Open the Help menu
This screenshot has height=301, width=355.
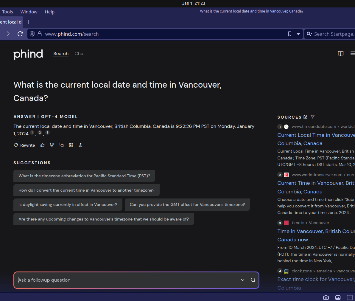(49, 12)
